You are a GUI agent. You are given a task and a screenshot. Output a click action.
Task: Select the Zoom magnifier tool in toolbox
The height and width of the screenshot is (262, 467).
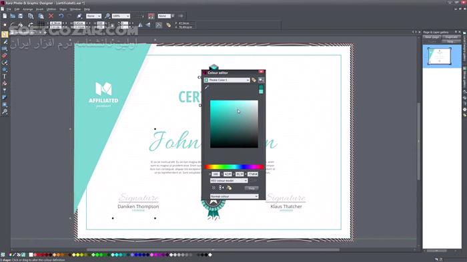point(5,112)
